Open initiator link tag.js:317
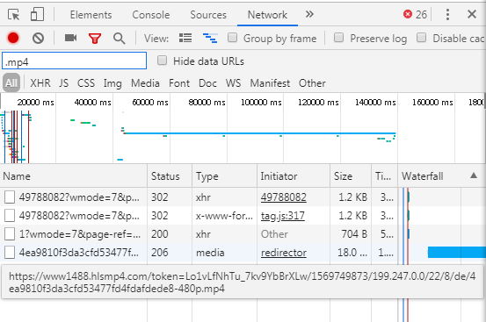Image resolution: width=486 pixels, height=322 pixels. coord(283,216)
